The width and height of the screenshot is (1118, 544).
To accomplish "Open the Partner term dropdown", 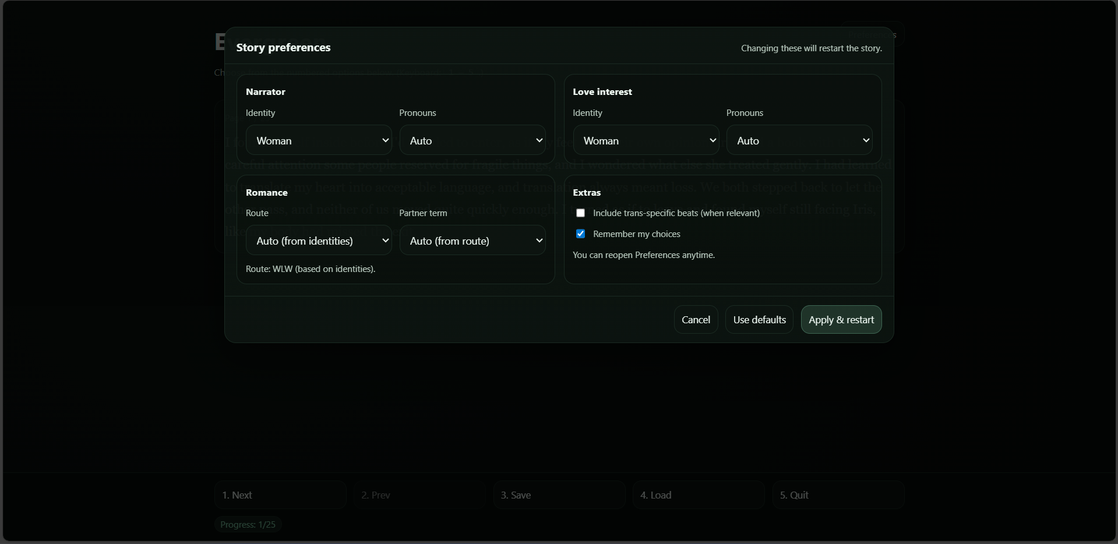I will 472,241.
